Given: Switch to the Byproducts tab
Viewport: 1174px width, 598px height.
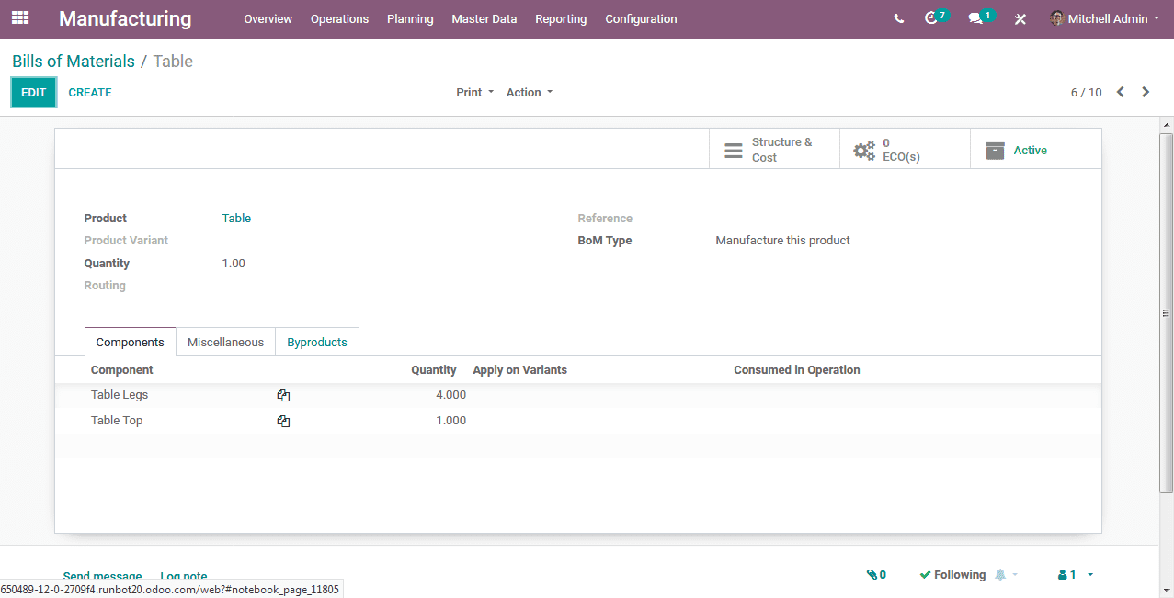Looking at the screenshot, I should pyautogui.click(x=317, y=342).
